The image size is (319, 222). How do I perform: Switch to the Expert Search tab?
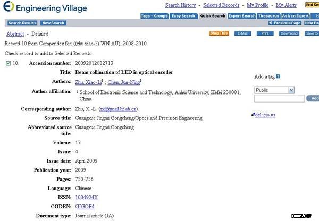[x=241, y=16]
